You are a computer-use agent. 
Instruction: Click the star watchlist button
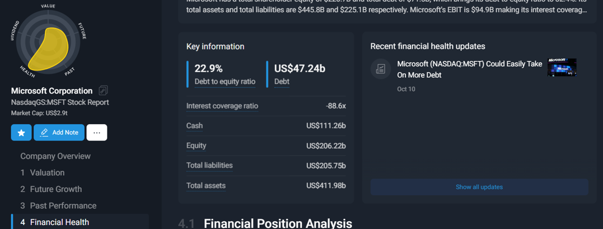[x=21, y=132]
